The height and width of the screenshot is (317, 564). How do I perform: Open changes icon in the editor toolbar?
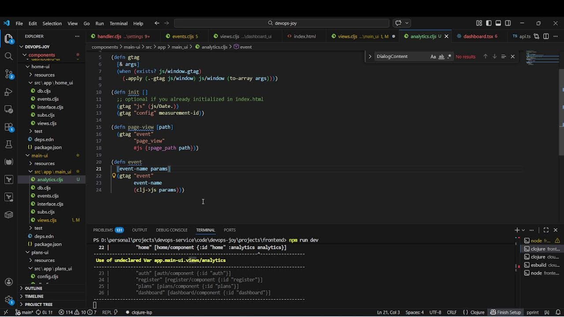536,37
